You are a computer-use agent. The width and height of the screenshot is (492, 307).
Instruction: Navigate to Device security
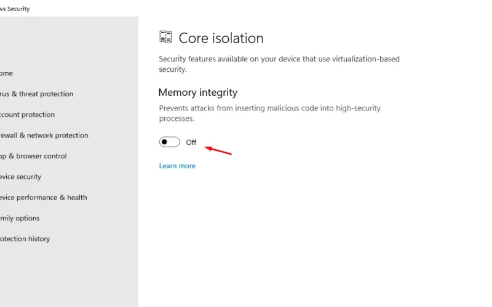coord(20,177)
